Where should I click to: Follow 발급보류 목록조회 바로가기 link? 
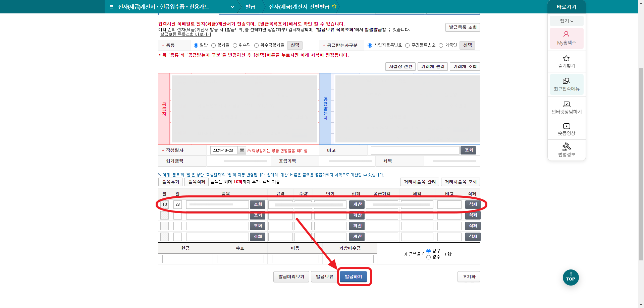click(185, 35)
